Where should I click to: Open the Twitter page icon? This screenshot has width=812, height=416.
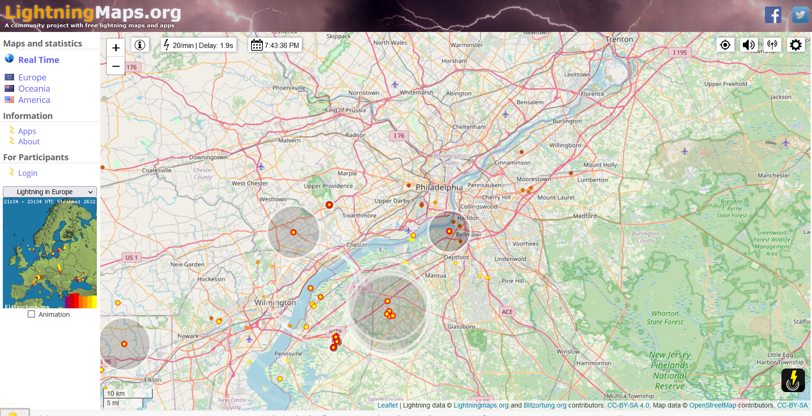tap(800, 15)
